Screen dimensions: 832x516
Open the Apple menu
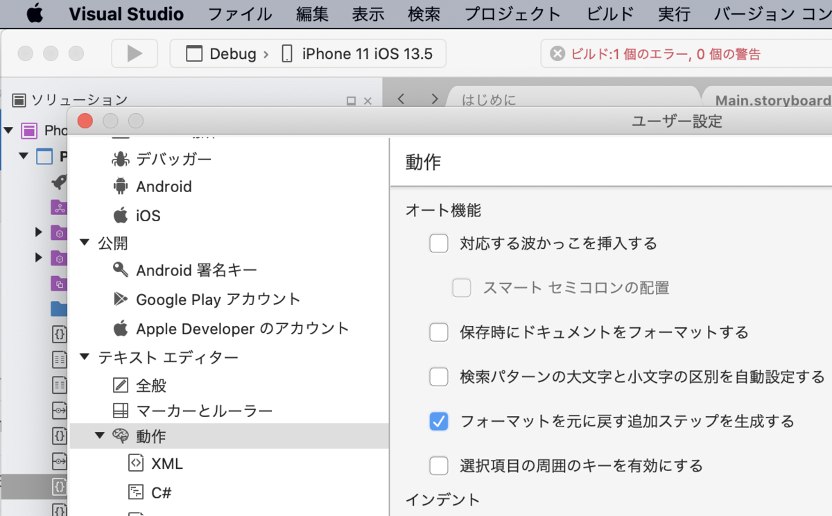(35, 14)
